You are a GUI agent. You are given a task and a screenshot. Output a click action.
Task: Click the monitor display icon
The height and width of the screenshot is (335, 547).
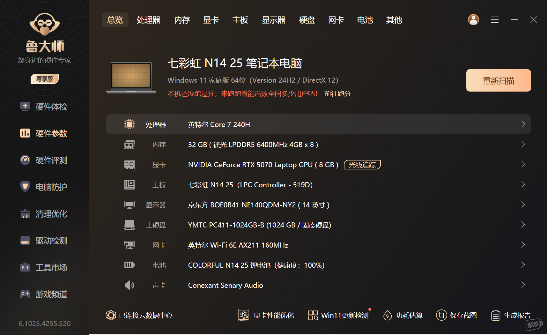129,205
